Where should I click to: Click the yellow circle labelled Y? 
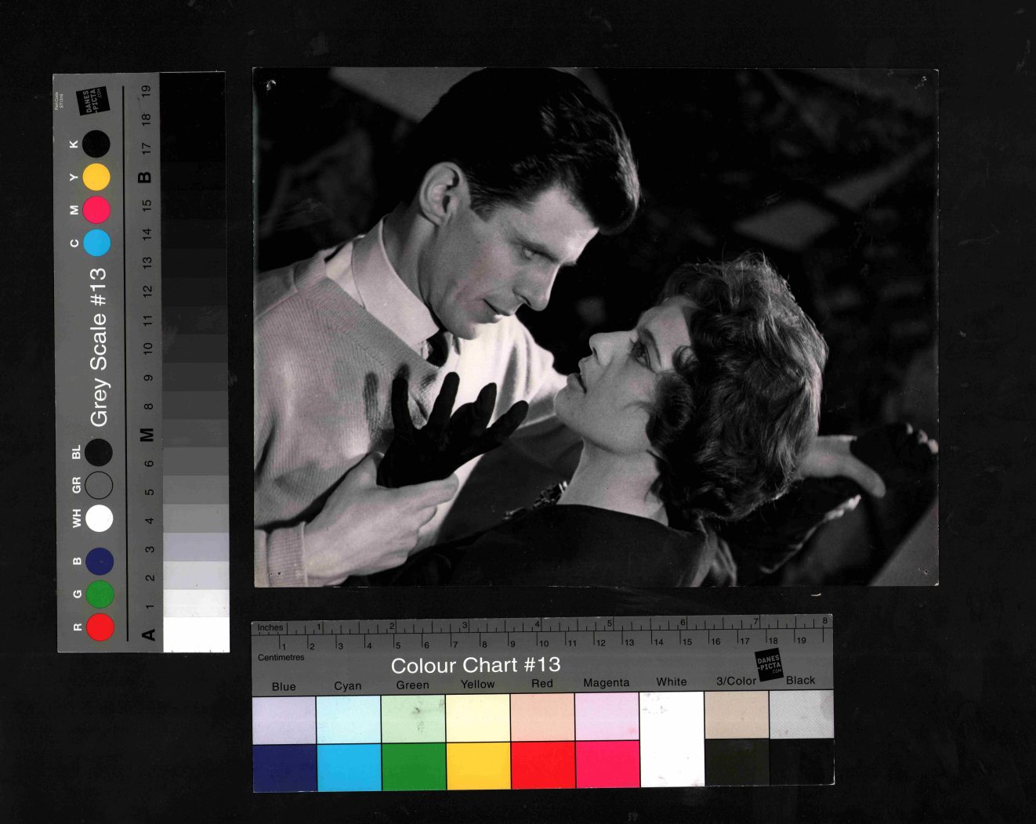pos(96,177)
